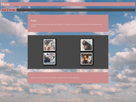Image resolution: width=136 pixels, height=102 pixels.
Task: Open the husky on porch photo
Action: click(49, 45)
